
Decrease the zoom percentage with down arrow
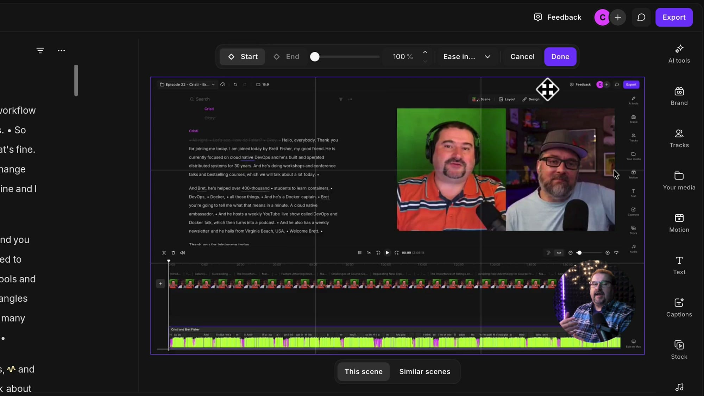(425, 61)
